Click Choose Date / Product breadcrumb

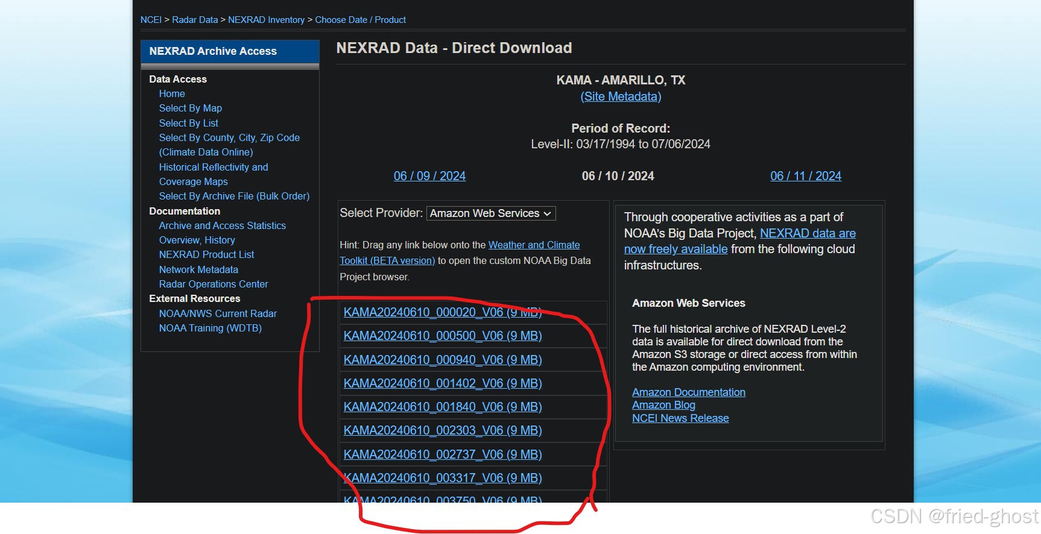[360, 20]
